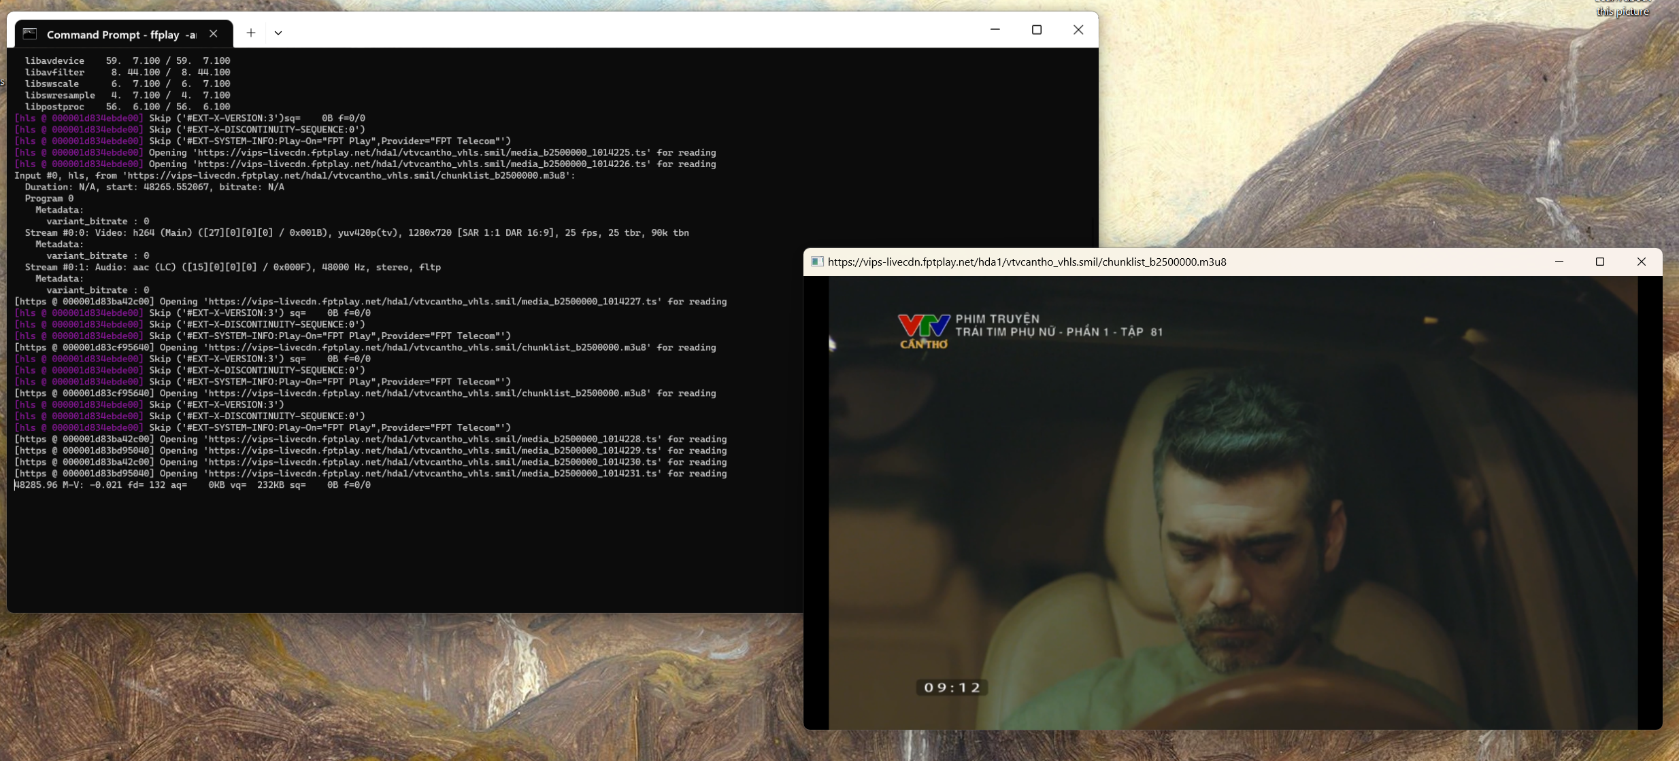Maximize the ffplay video window
Image resolution: width=1679 pixels, height=761 pixels.
pos(1599,262)
